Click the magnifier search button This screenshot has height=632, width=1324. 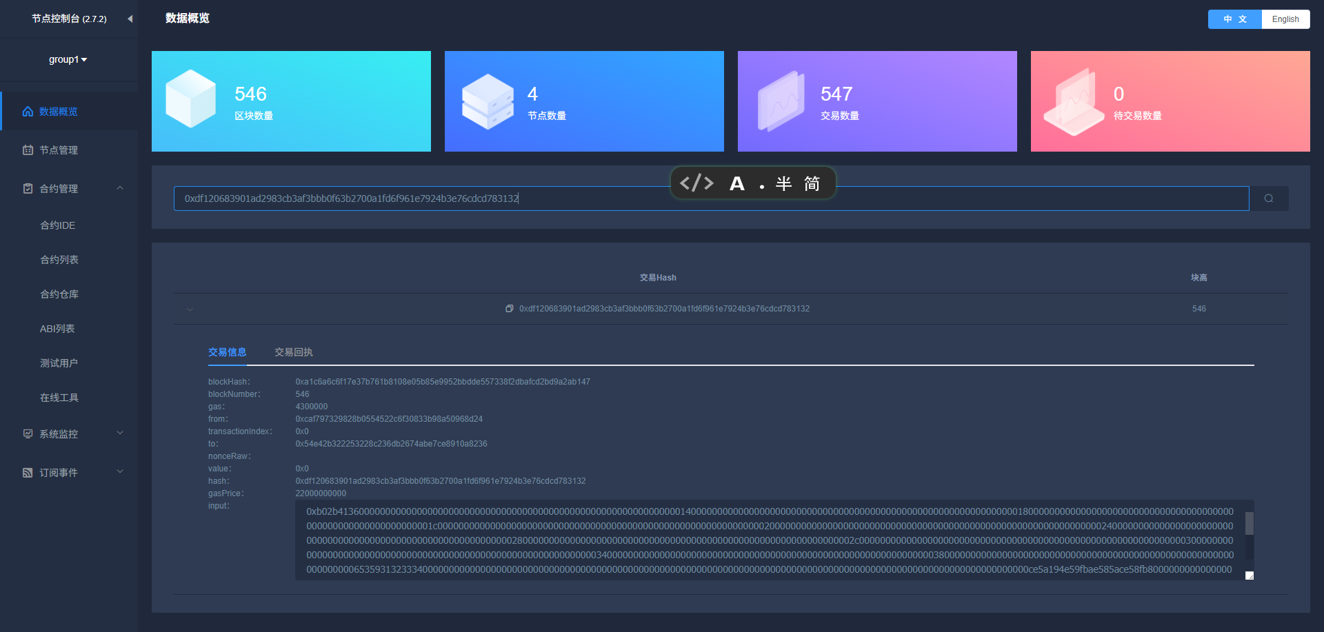[1269, 198]
